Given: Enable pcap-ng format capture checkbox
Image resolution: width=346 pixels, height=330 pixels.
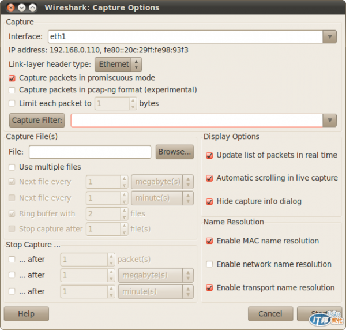Looking at the screenshot, I should coord(12,90).
